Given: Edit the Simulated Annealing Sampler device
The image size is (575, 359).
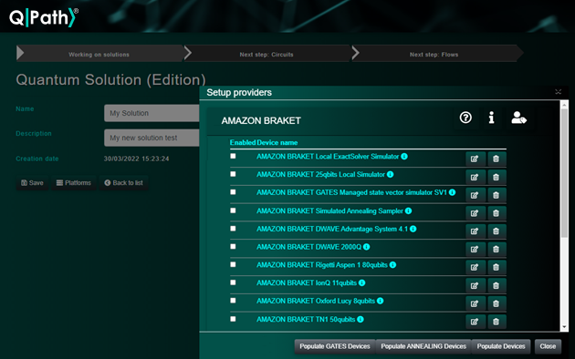Looking at the screenshot, I should pyautogui.click(x=475, y=213).
